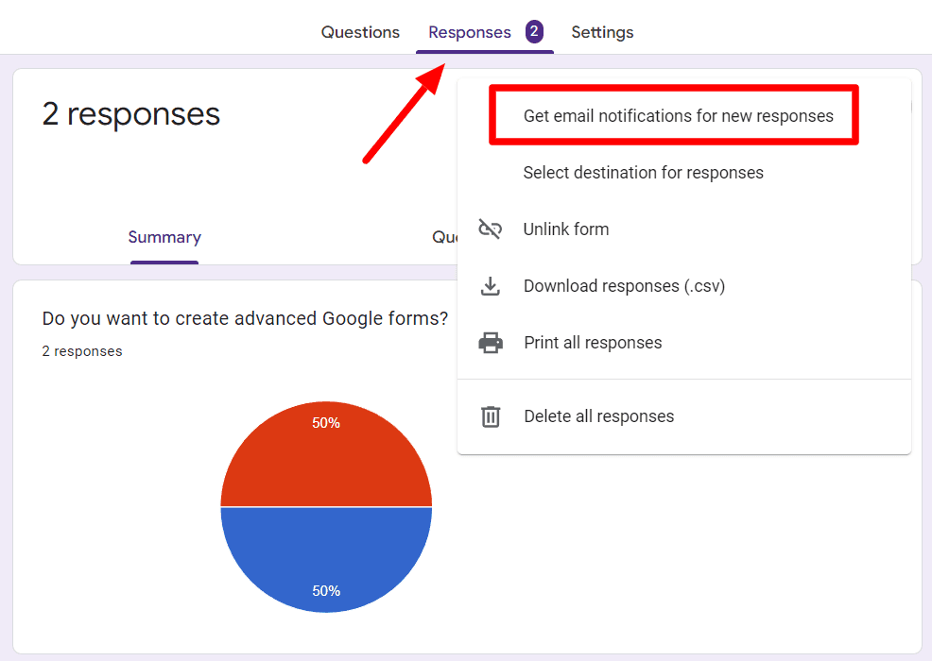
Task: Choose Delete all responses
Action: 598,416
